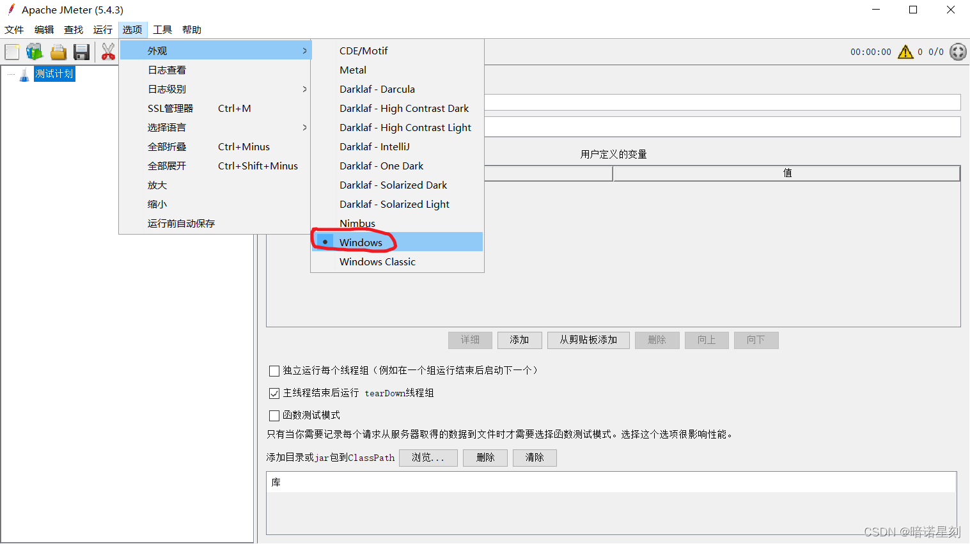The width and height of the screenshot is (970, 544).
Task: Select Darklaf - High Contrast Light theme
Action: point(397,127)
